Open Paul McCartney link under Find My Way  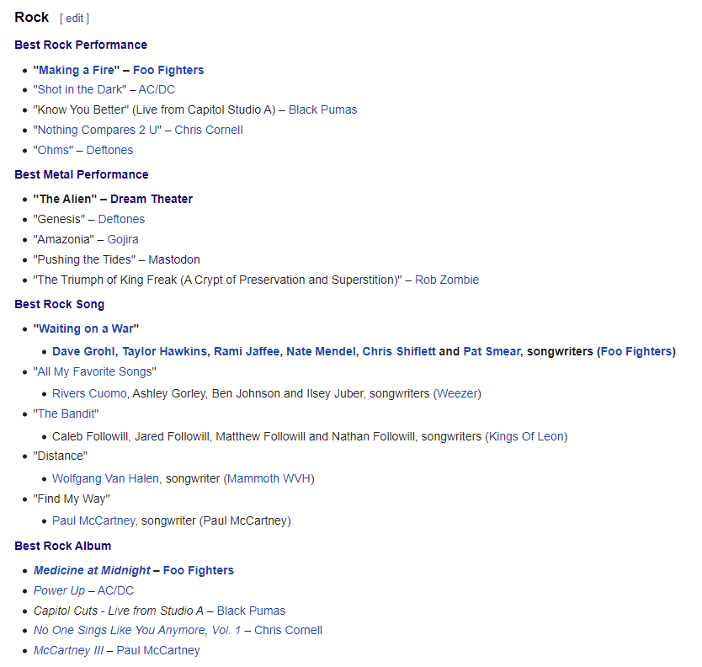point(93,521)
